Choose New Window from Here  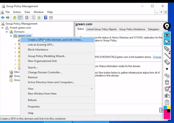(x=58, y=94)
